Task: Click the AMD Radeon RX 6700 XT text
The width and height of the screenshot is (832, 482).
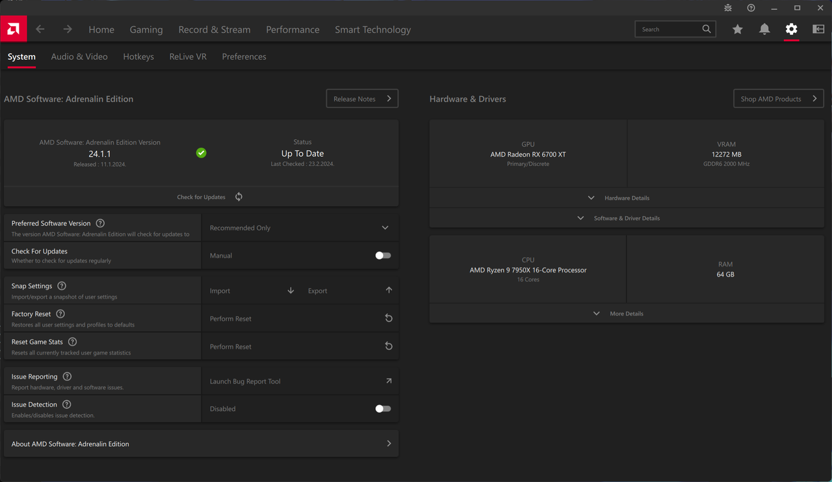Action: click(528, 154)
